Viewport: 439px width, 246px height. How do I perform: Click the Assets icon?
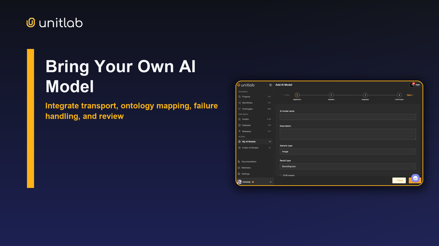pos(239,119)
